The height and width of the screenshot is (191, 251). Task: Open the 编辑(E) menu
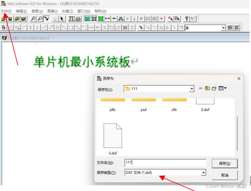pos(21,11)
